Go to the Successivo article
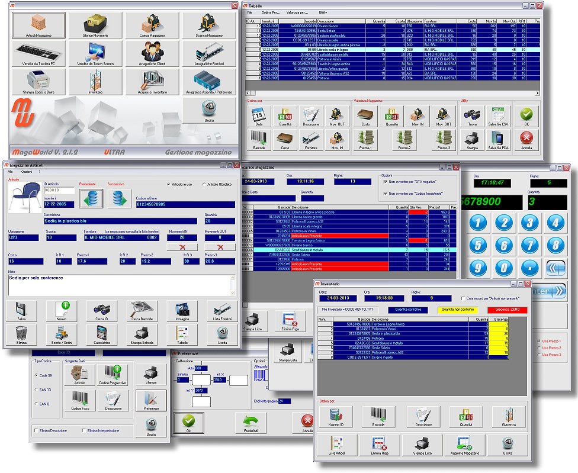The image size is (578, 473). coord(120,198)
